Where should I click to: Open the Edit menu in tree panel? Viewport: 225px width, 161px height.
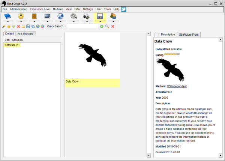(7, 40)
